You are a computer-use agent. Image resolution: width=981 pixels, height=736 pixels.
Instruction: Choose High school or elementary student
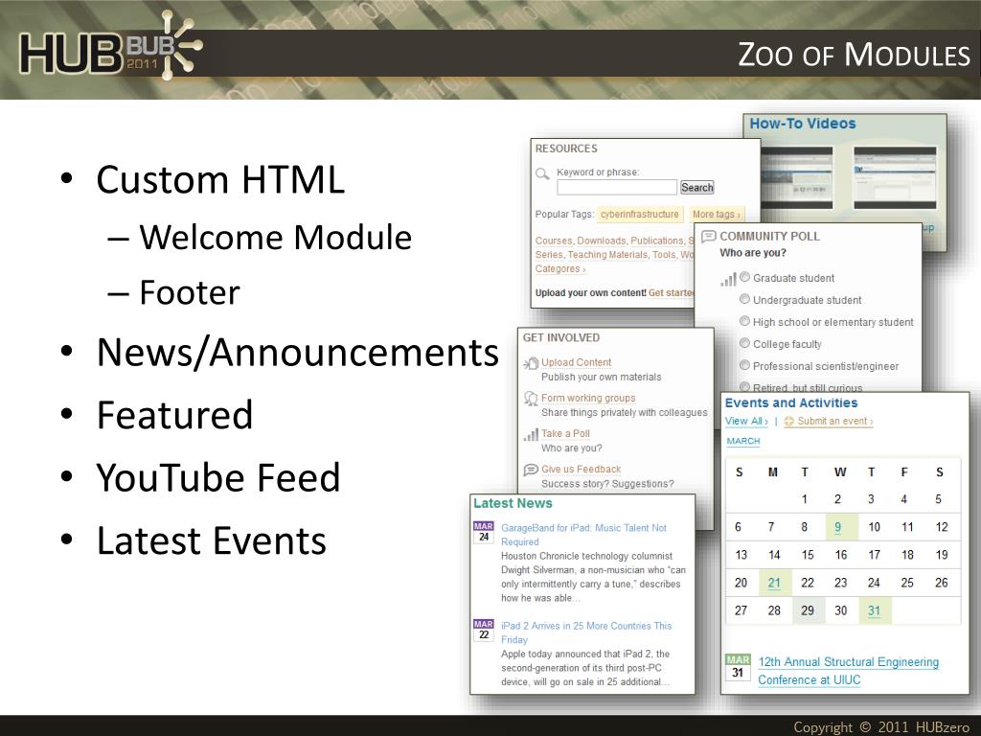click(744, 321)
